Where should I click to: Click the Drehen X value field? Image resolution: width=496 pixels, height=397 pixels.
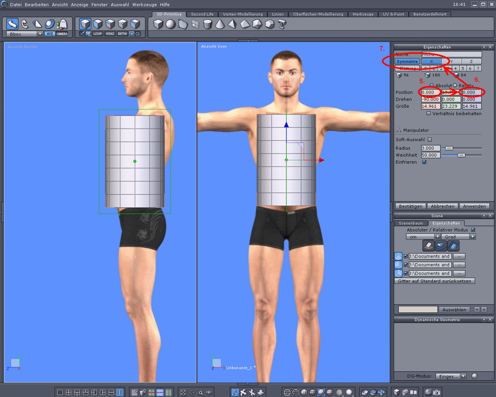[x=431, y=99]
